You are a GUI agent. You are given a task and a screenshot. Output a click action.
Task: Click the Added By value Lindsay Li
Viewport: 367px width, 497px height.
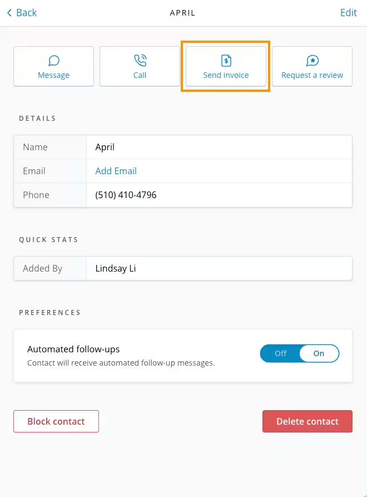[116, 268]
